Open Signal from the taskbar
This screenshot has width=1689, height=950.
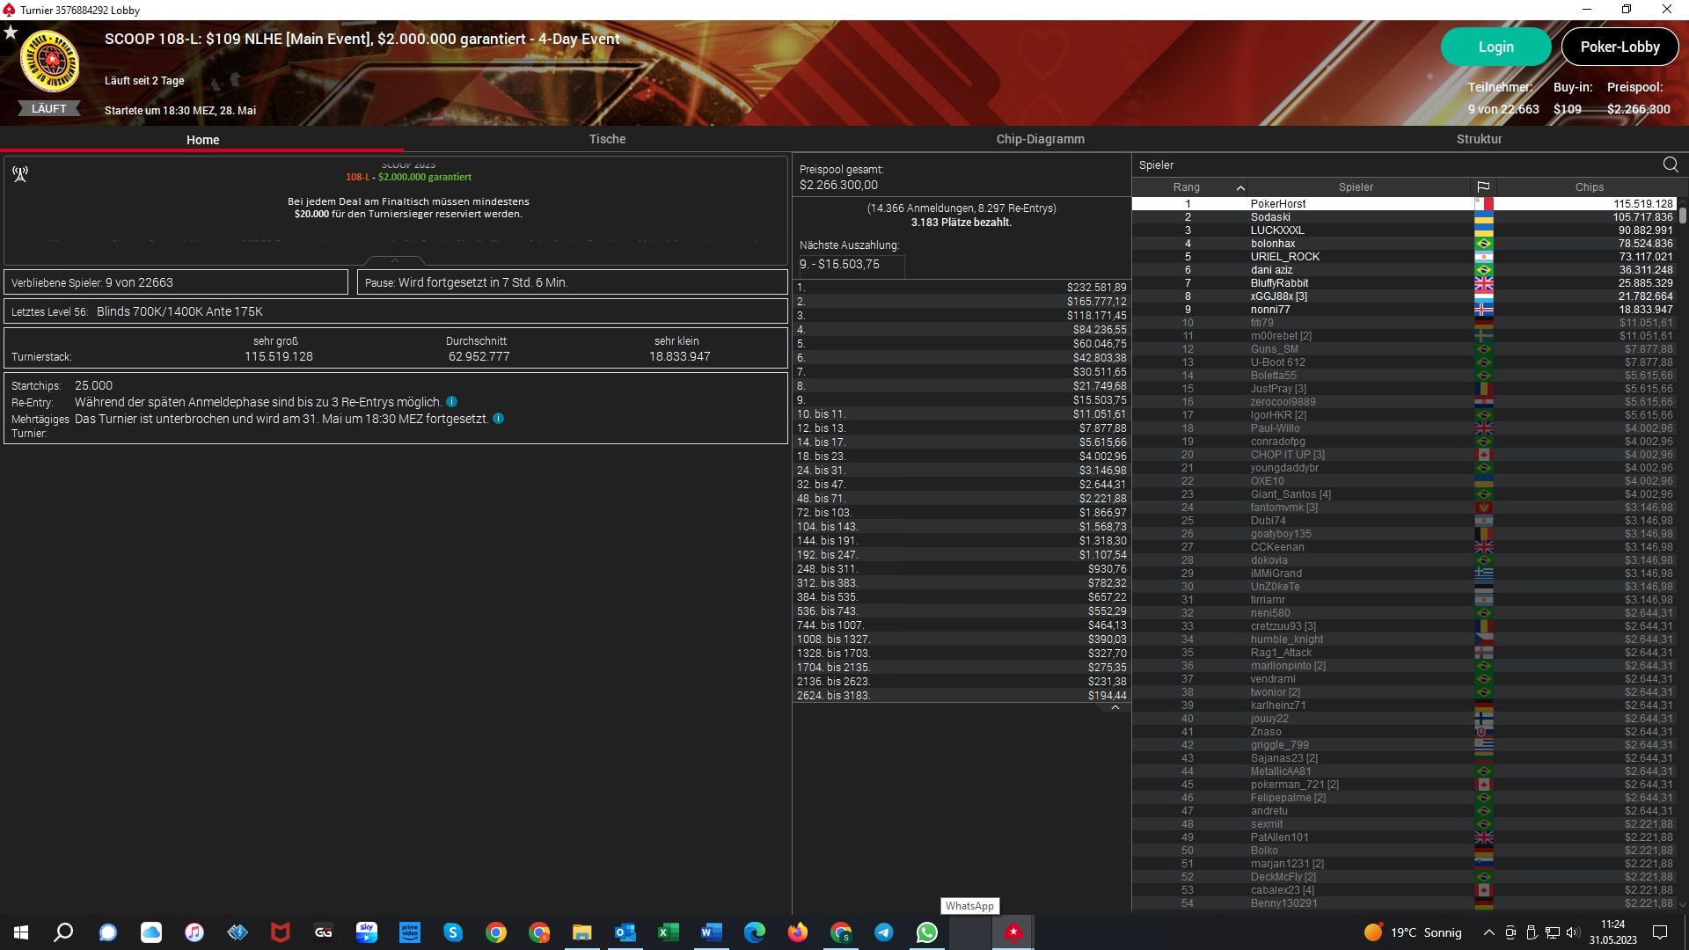107,932
